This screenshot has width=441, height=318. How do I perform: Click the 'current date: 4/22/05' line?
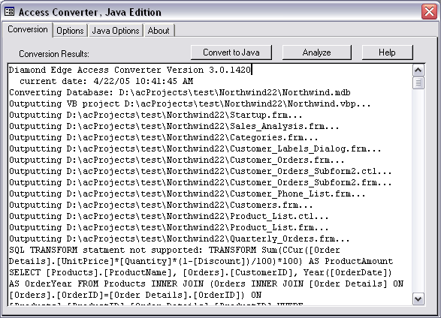pyautogui.click(x=107, y=81)
